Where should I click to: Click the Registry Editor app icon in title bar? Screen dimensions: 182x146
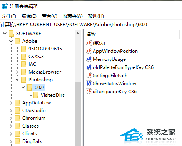pos(5,6)
